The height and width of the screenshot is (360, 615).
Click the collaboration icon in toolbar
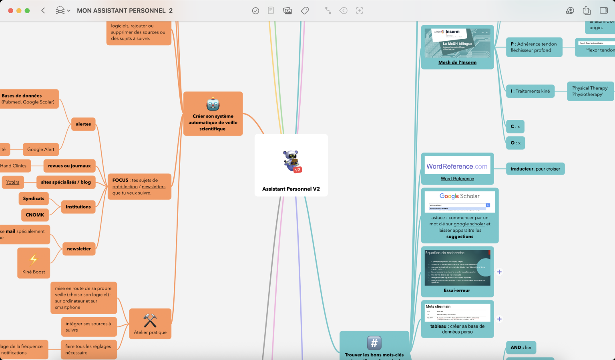(570, 11)
